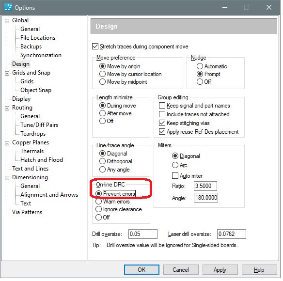Screen dimensions: 283x281
Task: Collapse the Grids and Snap node
Action: tap(7, 73)
